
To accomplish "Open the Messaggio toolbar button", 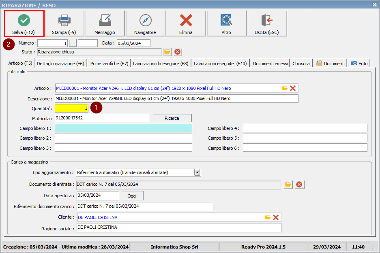I will (x=105, y=24).
